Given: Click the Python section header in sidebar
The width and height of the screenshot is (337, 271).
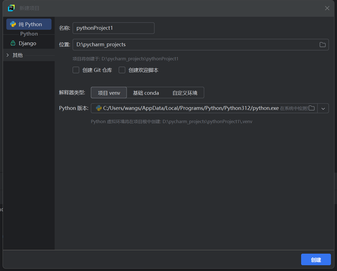Looking at the screenshot, I should click(x=29, y=34).
